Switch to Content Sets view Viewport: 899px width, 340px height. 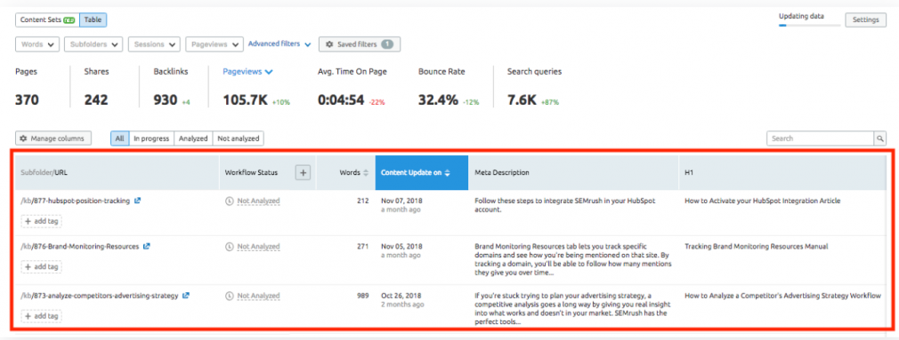[47, 20]
